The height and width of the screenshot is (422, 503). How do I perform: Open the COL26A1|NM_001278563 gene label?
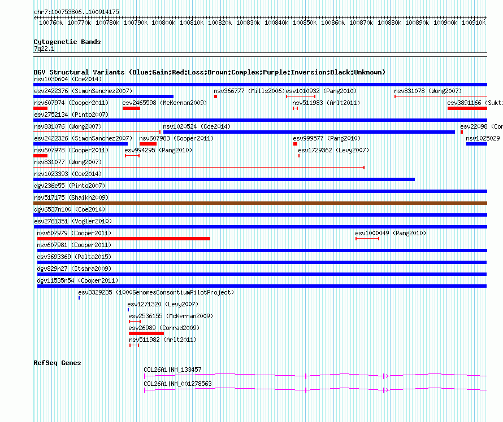point(177,384)
